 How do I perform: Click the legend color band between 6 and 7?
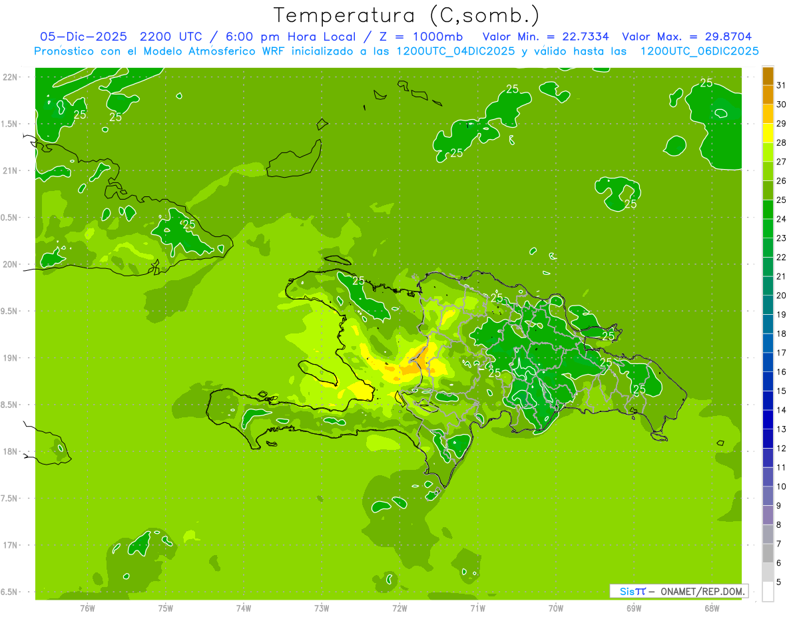pos(768,554)
